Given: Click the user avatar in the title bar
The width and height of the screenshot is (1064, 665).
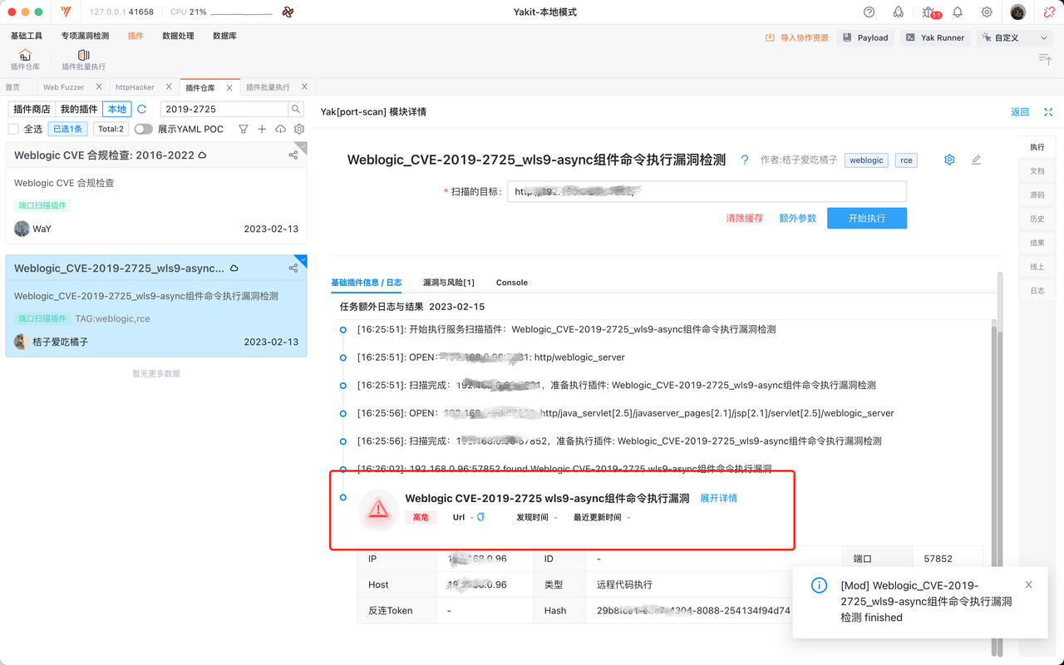Looking at the screenshot, I should pos(1018,12).
